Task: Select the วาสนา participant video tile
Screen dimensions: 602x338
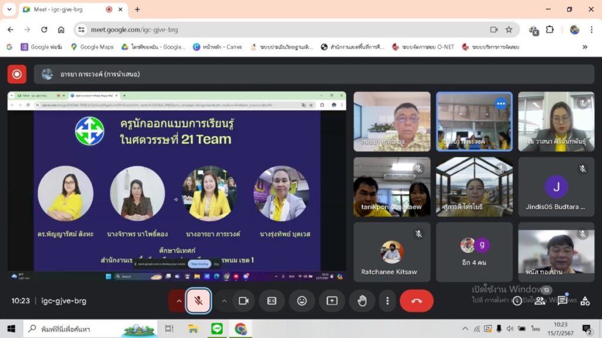Action: click(x=556, y=121)
